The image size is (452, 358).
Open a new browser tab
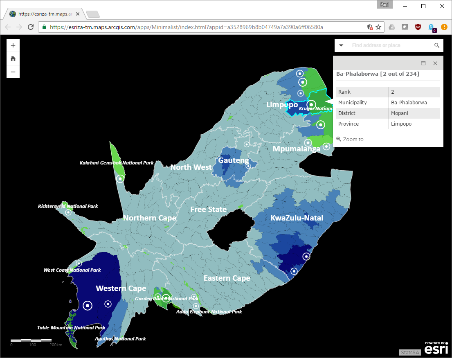(93, 14)
